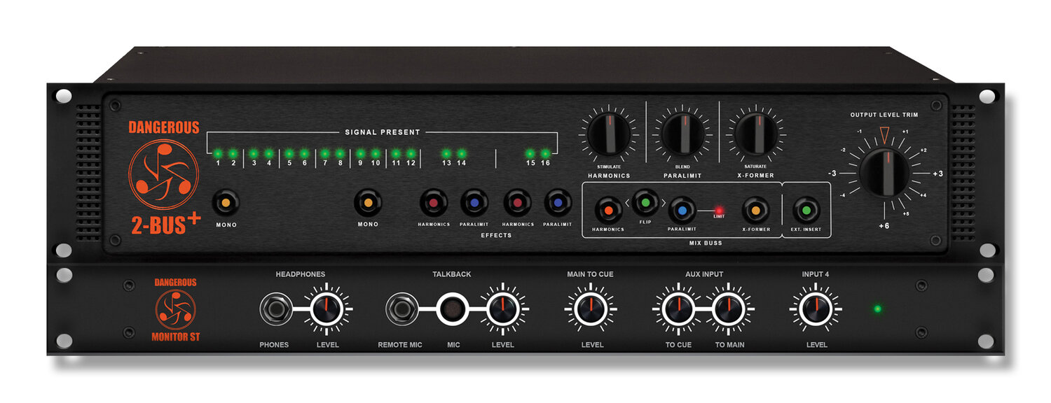Enable the EXT. INSERT button
This screenshot has height=403, width=1051.
806,209
